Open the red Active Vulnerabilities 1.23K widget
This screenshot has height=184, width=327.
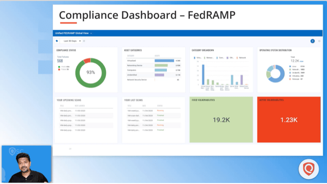289,120
